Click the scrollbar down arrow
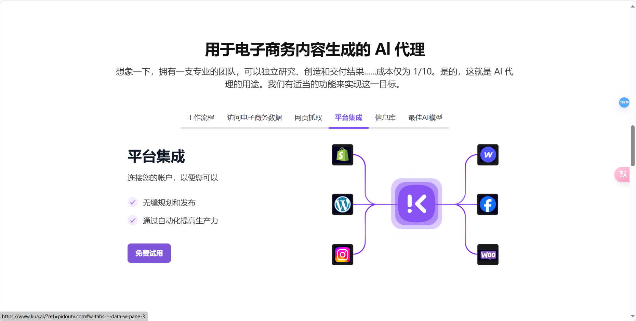Image resolution: width=636 pixels, height=321 pixels. [x=633, y=316]
